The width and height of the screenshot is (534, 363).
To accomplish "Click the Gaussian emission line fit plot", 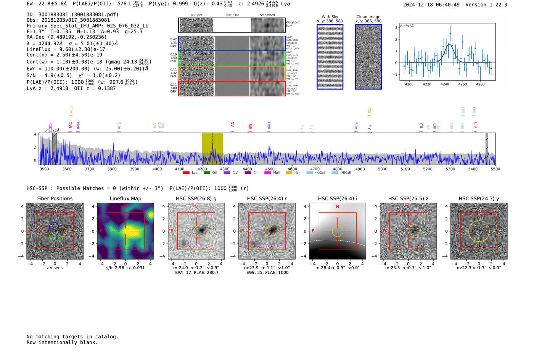I will [447, 52].
